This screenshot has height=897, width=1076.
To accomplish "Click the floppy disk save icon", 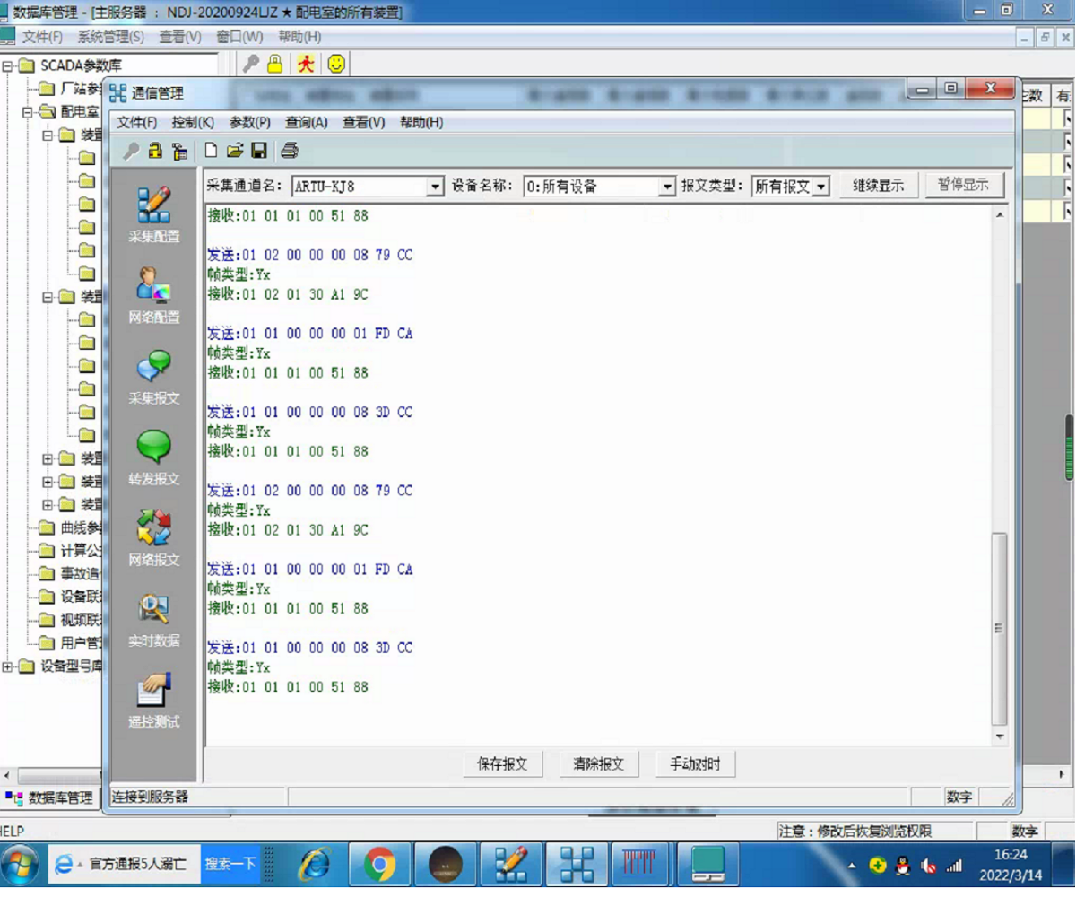I will tap(259, 150).
